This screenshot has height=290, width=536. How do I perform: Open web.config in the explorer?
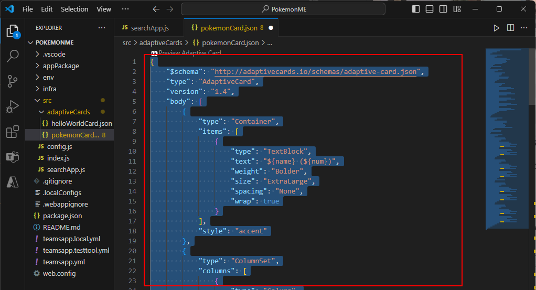tap(69, 274)
